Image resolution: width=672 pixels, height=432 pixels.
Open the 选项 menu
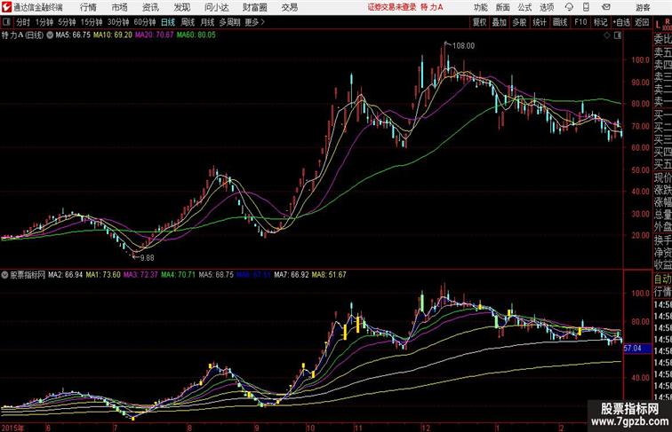click(x=547, y=7)
